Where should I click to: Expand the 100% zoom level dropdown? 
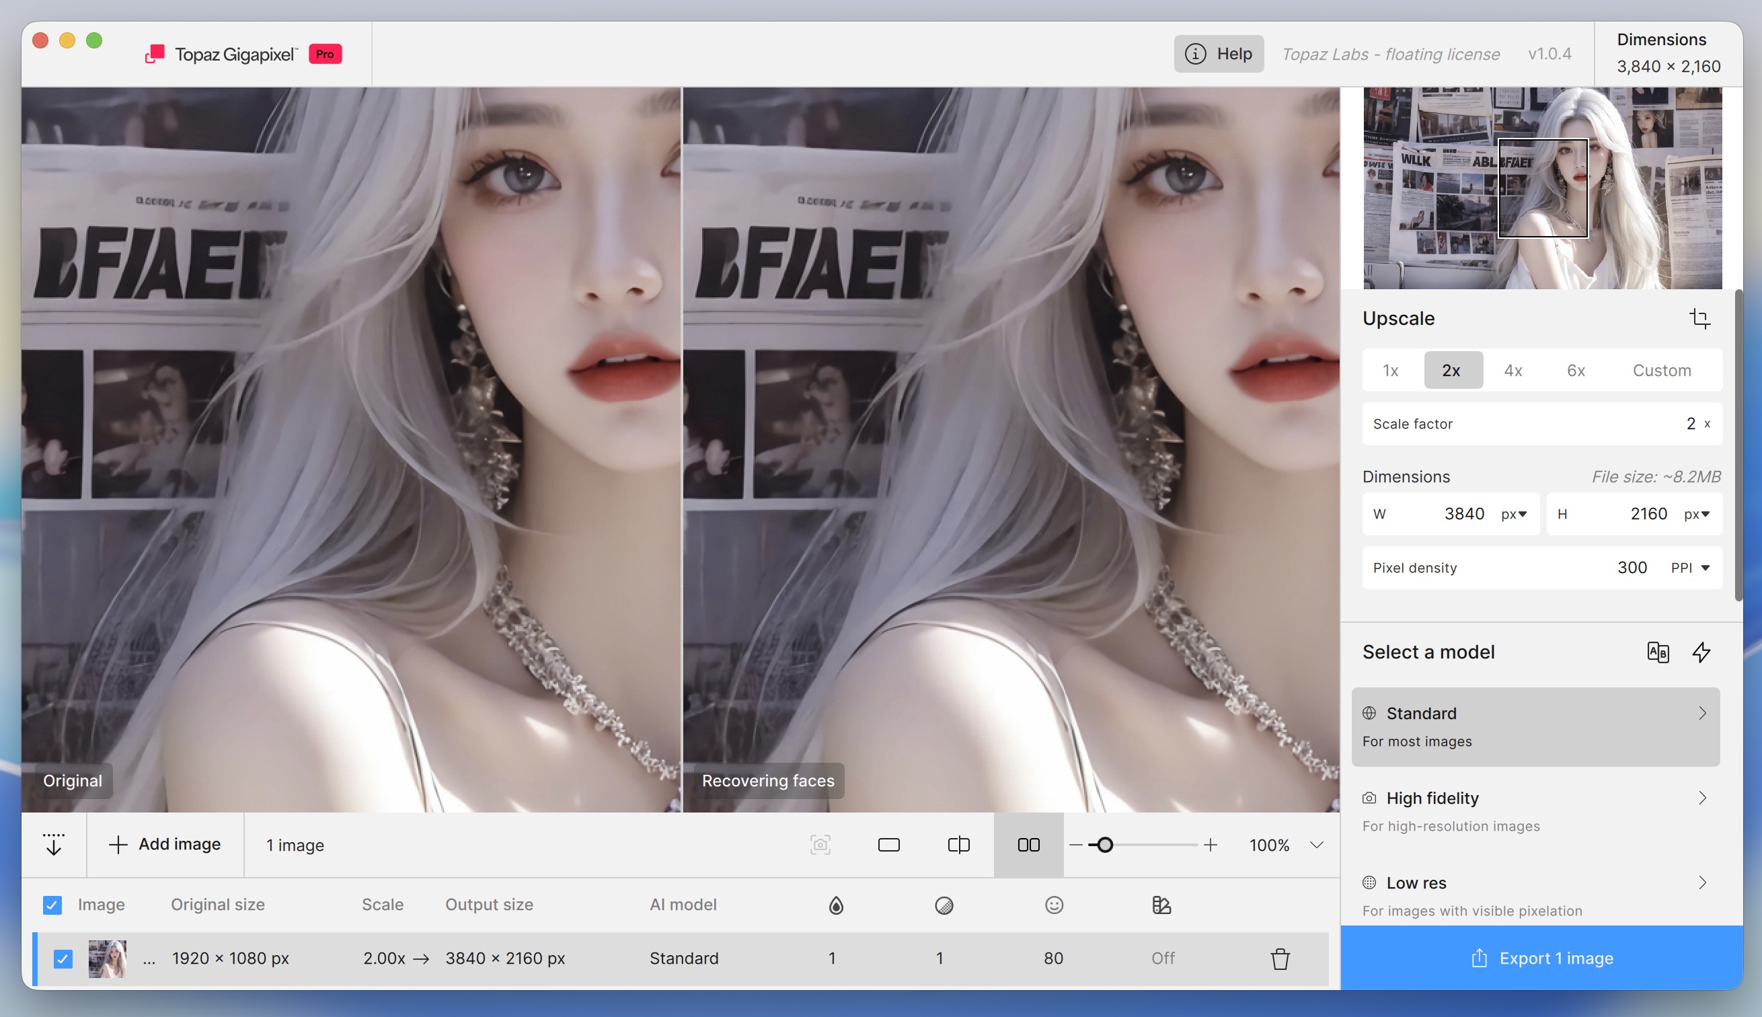[1316, 845]
